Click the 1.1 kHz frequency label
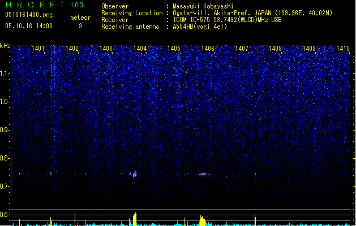Viewport: 356px width, 226px height. point(5,73)
